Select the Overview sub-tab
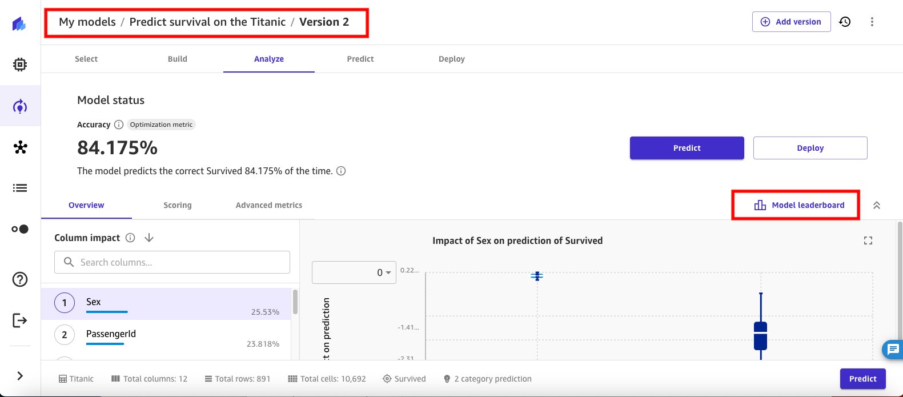Image resolution: width=903 pixels, height=397 pixels. point(86,205)
